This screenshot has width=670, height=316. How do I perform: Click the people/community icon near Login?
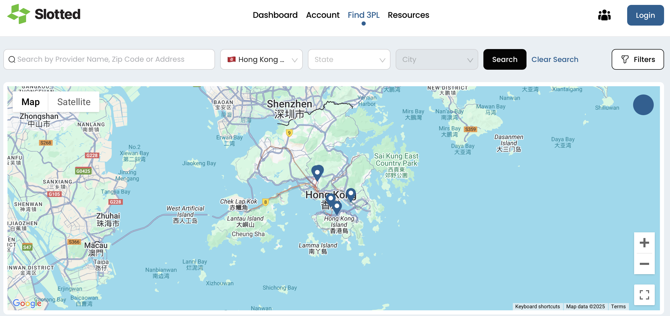[x=604, y=15]
